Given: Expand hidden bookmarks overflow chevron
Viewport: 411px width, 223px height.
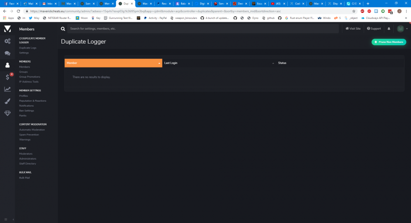Looking at the screenshot, I should coord(406,18).
